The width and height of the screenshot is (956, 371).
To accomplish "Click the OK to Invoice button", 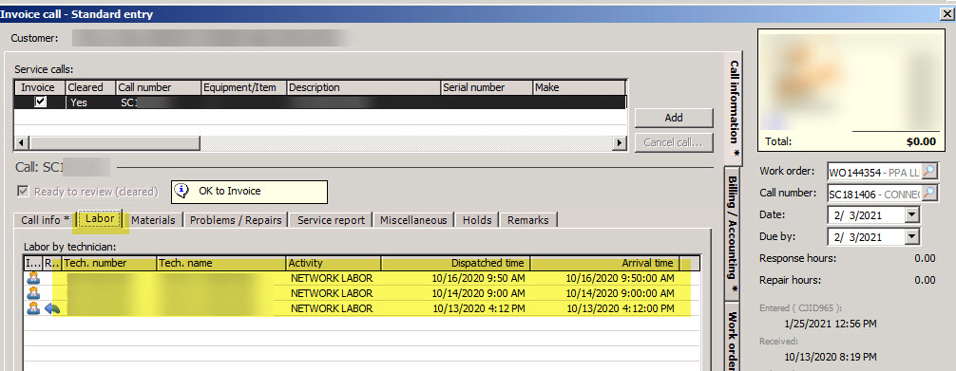I will [249, 192].
